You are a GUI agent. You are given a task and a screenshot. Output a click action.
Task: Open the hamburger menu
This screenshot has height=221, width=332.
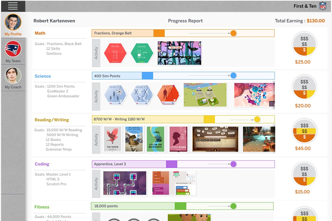point(13,6)
